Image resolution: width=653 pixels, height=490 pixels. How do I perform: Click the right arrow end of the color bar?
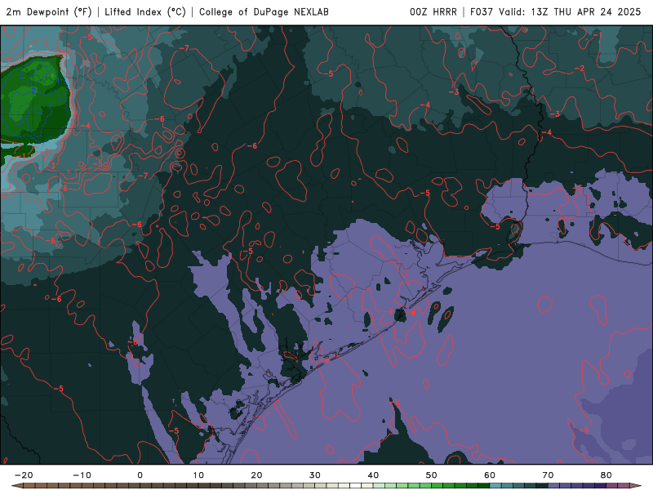(x=636, y=486)
